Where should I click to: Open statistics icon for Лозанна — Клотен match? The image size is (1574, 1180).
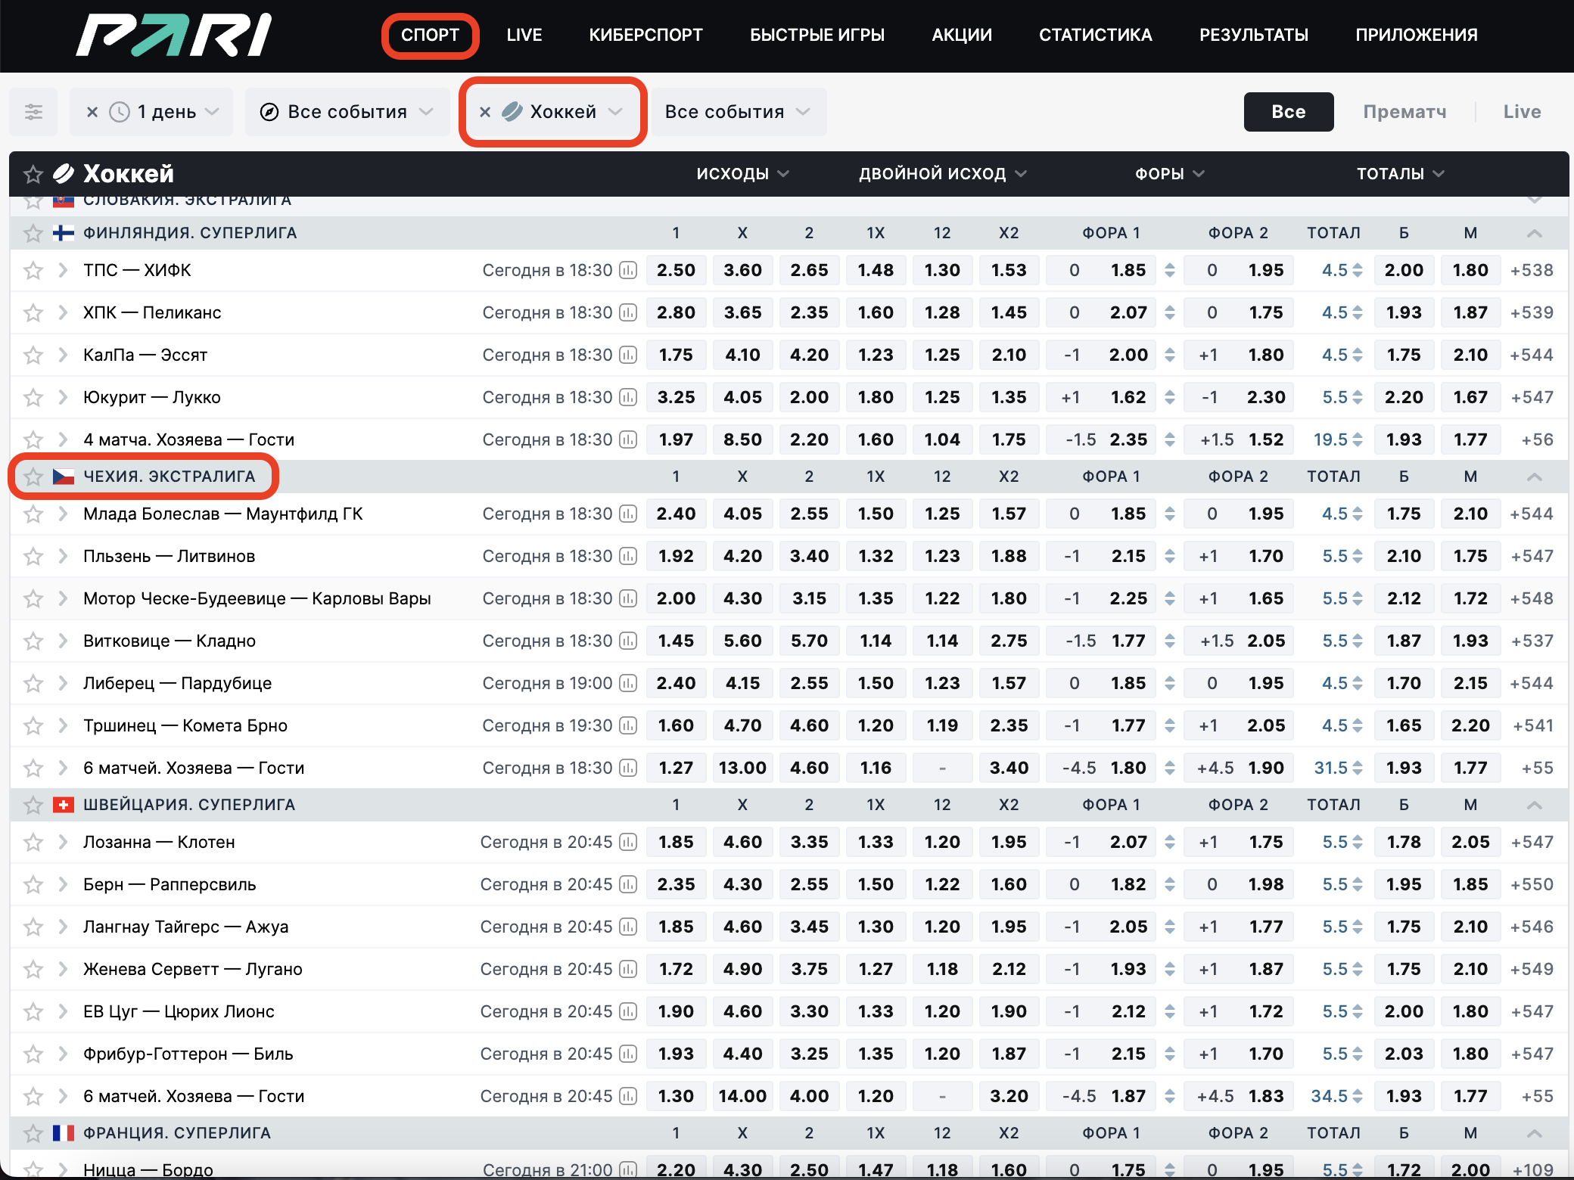tap(628, 842)
